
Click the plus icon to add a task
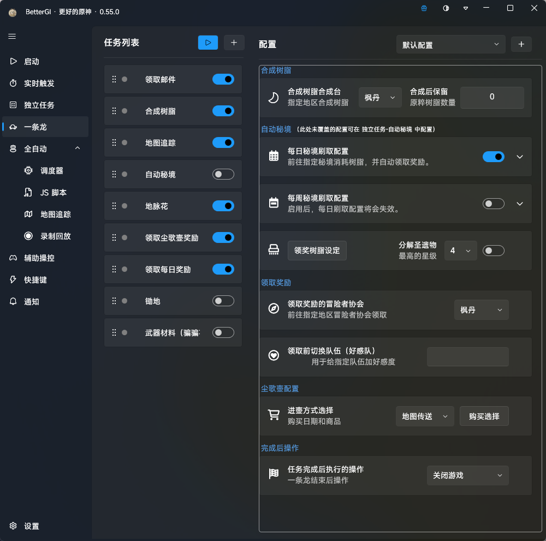click(x=234, y=43)
